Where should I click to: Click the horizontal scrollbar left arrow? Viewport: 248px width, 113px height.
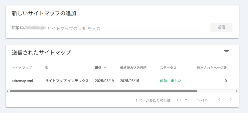(7, 91)
